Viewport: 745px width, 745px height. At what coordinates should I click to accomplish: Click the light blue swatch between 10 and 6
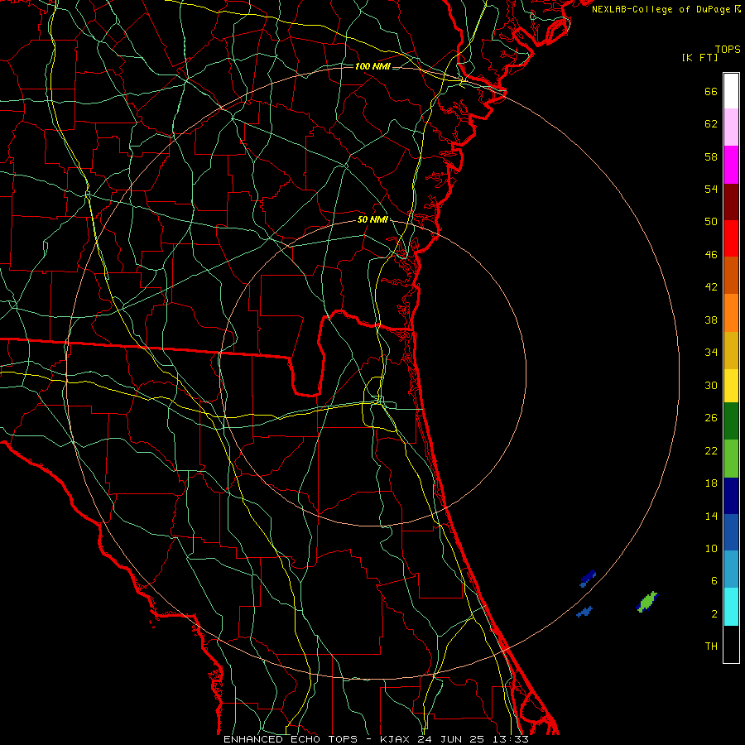point(731,570)
